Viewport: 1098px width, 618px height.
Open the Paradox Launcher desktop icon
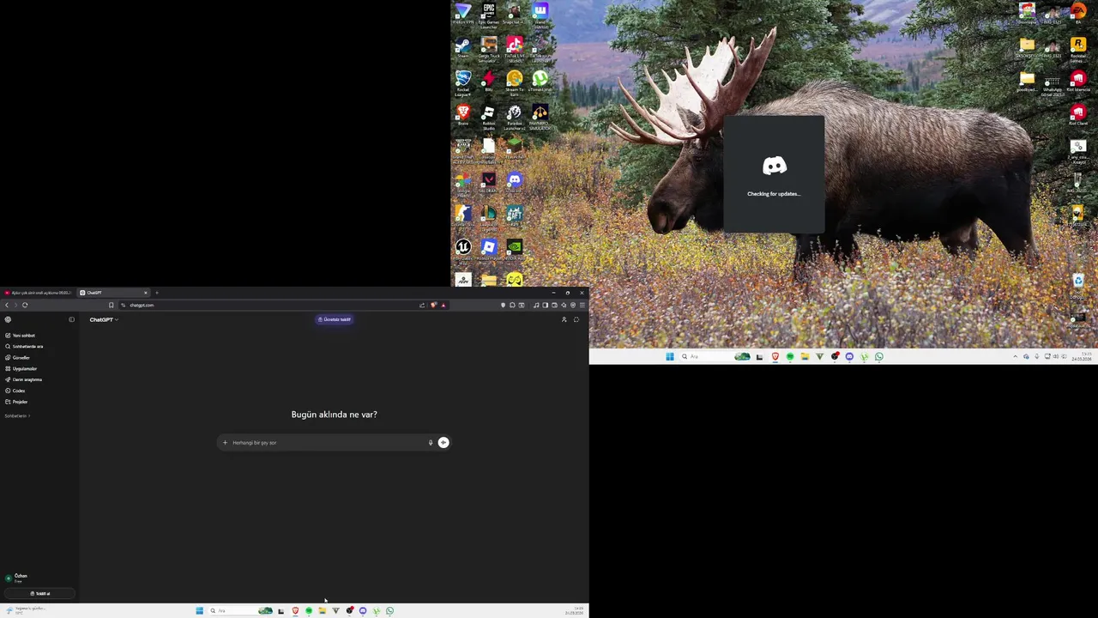pos(515,117)
